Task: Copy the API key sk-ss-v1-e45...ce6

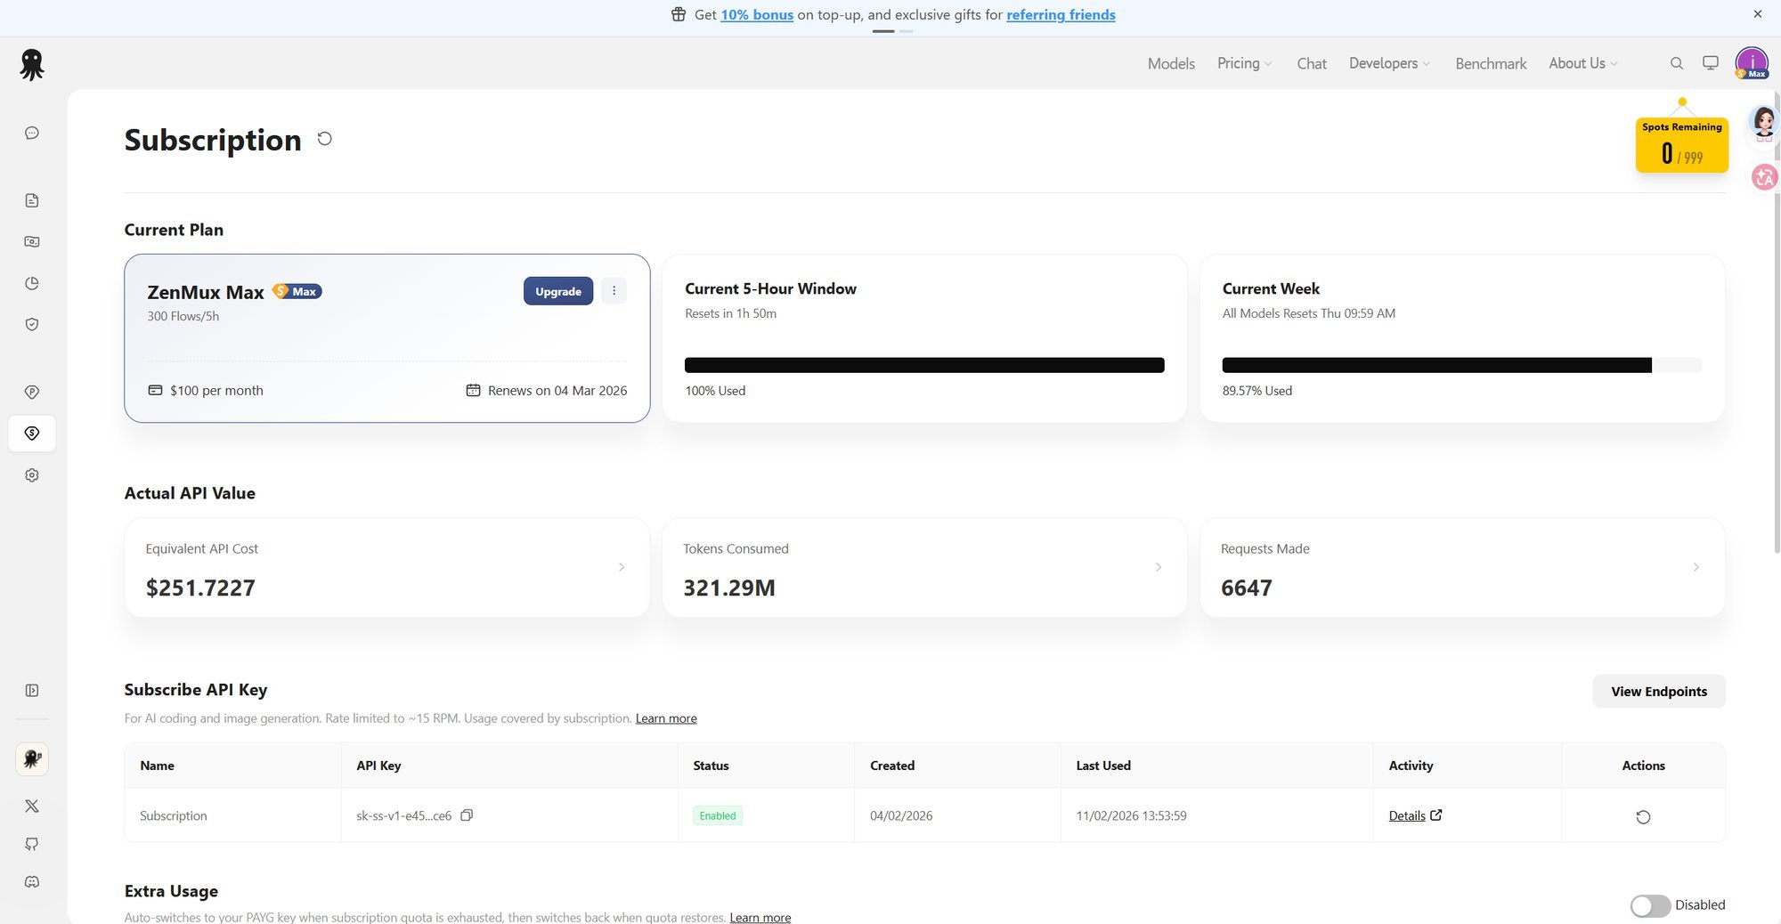Action: (467, 815)
